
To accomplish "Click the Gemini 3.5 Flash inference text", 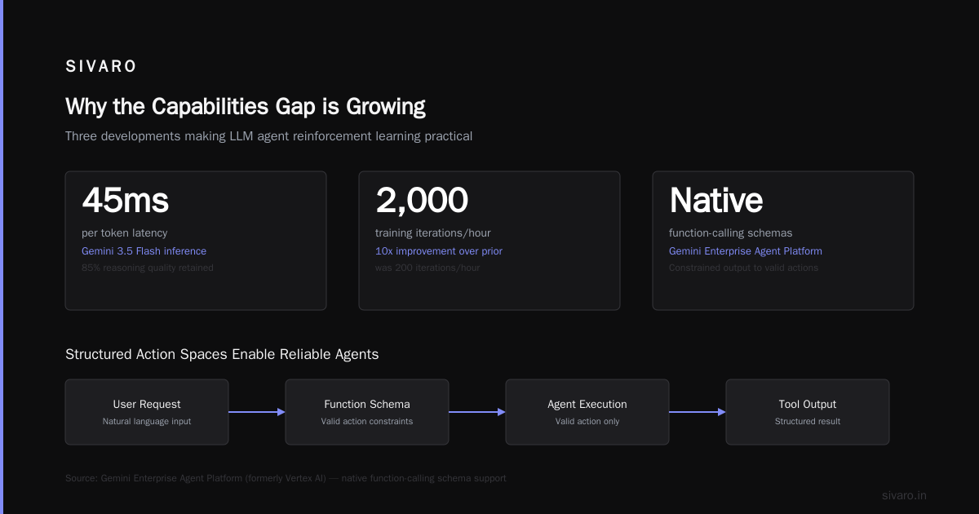I will pyautogui.click(x=144, y=251).
